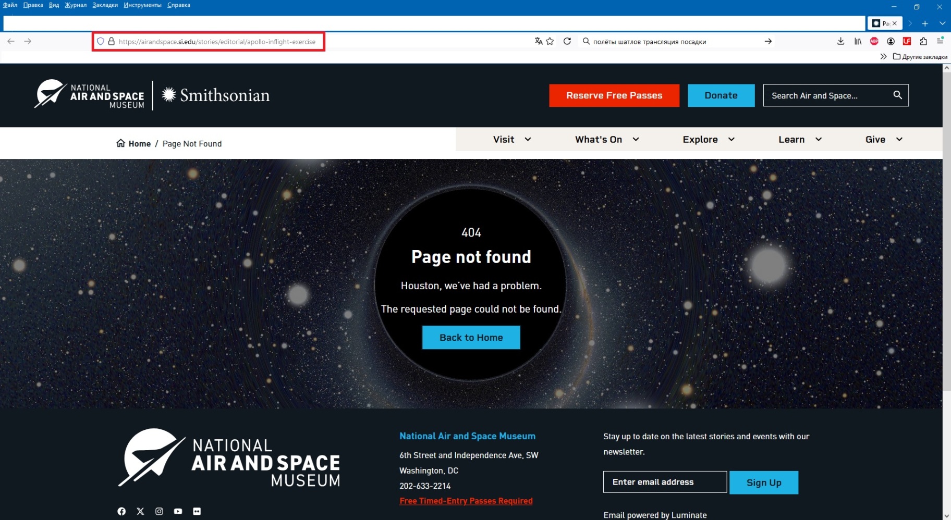
Task: Follow the Home breadcrumb link
Action: tap(133, 144)
